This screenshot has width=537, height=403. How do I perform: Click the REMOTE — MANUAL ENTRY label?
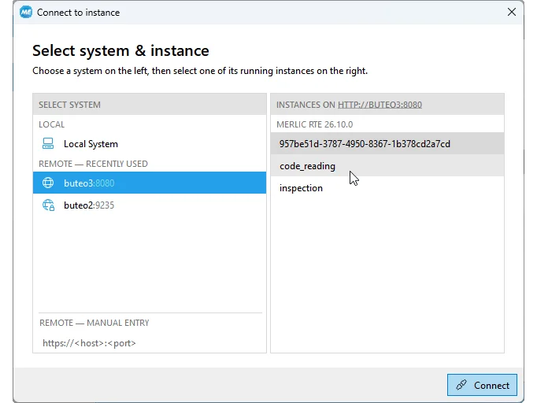pos(94,323)
